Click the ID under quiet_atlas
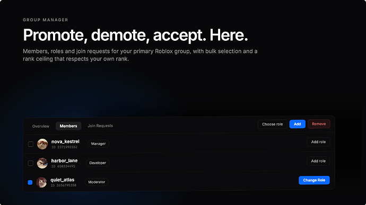The width and height of the screenshot is (366, 205). point(64,185)
